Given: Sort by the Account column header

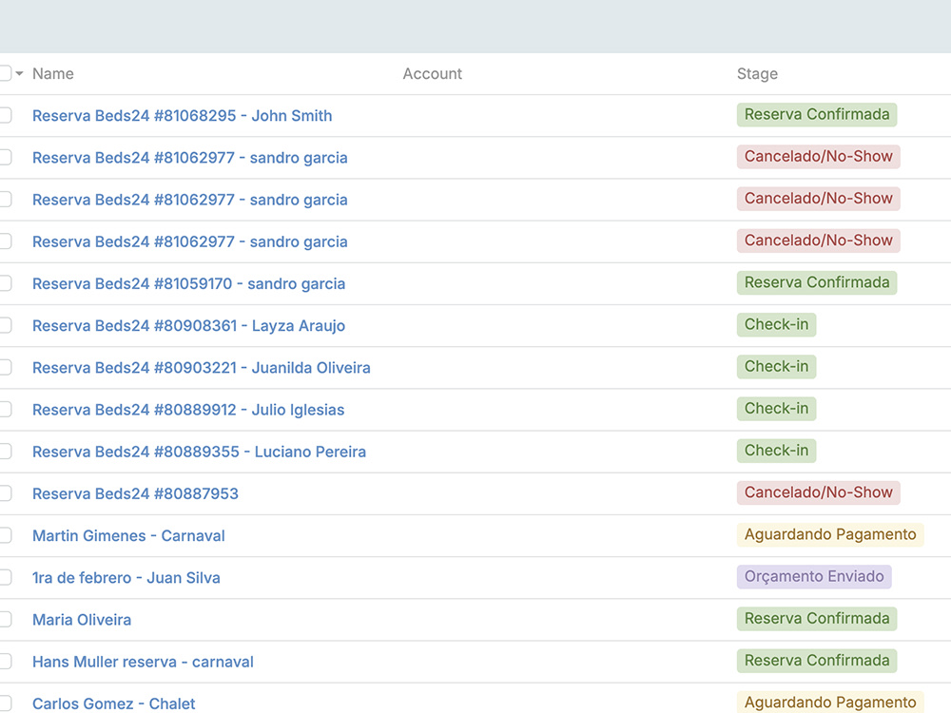Looking at the screenshot, I should pos(433,74).
